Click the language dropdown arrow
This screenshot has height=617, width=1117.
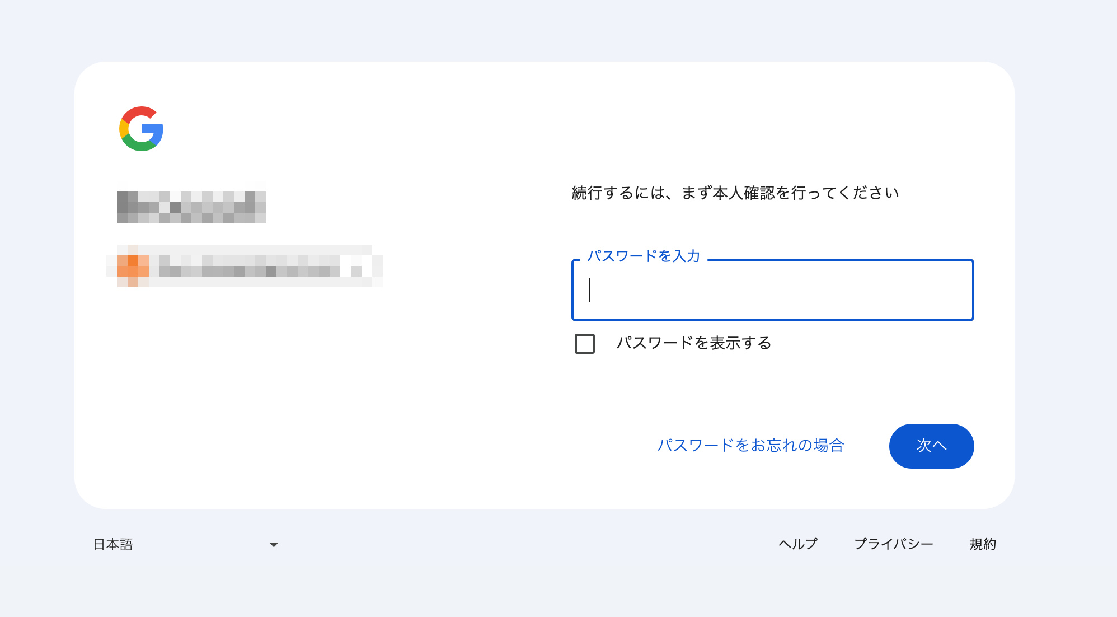pyautogui.click(x=274, y=545)
